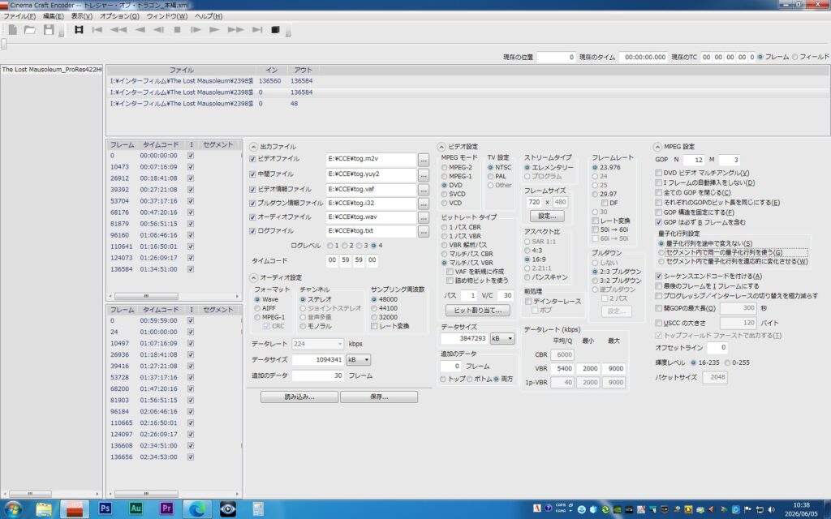Viewport: 831px width, 519px height.
Task: Select the 4:3 aspect ratio option
Action: tap(527, 251)
